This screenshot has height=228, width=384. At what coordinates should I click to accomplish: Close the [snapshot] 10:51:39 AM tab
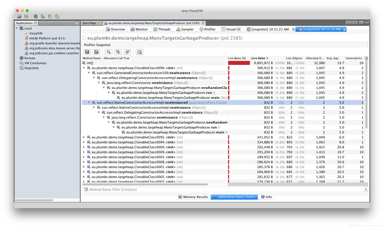[344, 29]
